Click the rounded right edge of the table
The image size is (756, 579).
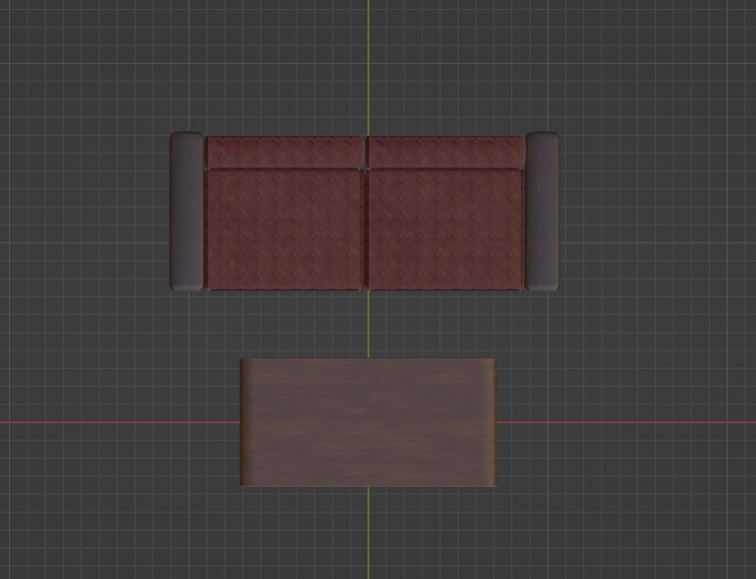[489, 423]
